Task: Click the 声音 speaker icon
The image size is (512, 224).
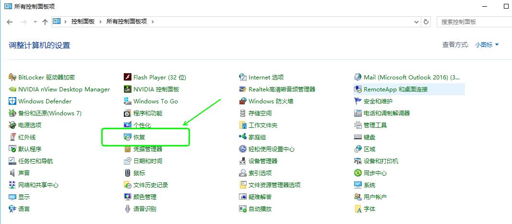Action: pyautogui.click(x=12, y=173)
